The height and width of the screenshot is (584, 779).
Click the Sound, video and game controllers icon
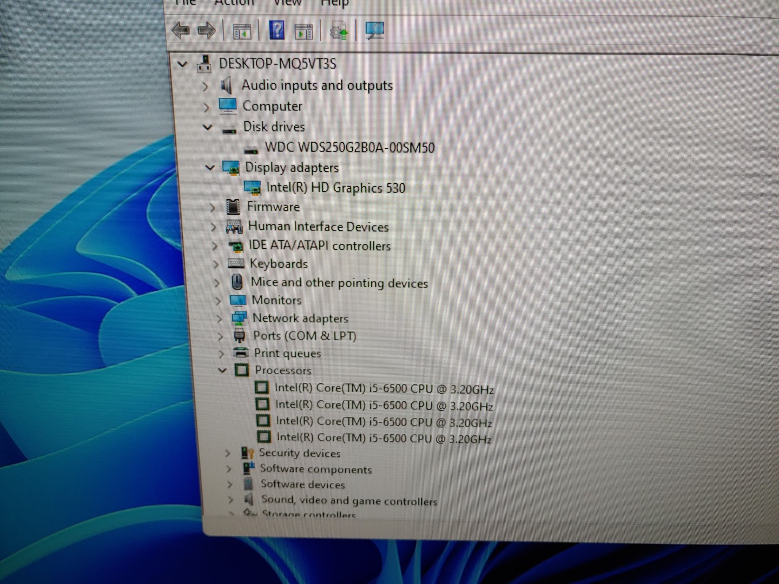[249, 499]
